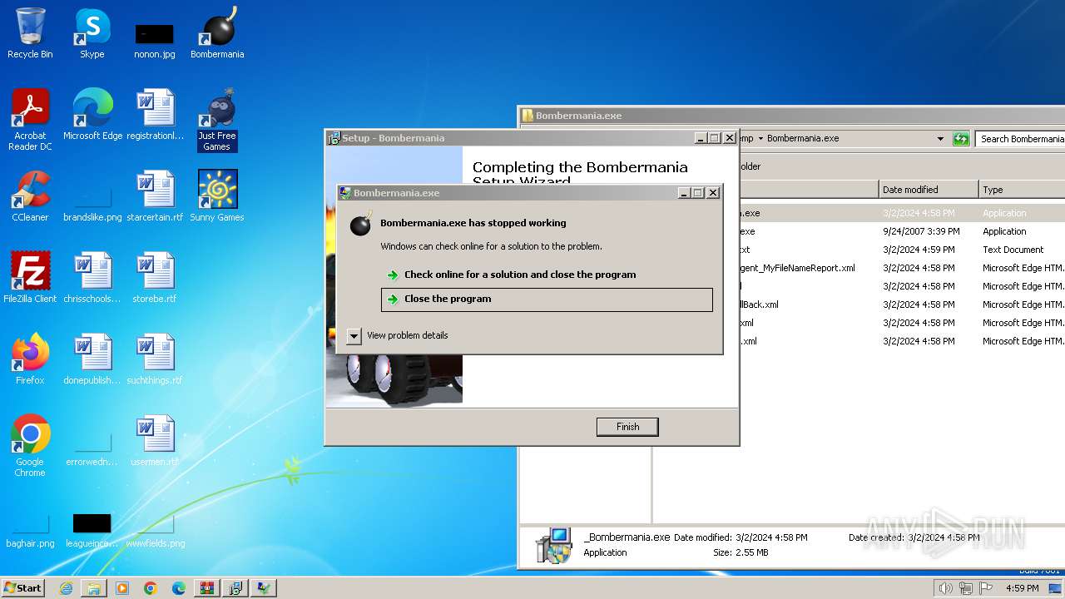The image size is (1065, 599).
Task: Open the Acrobat Reader DC shortcut
Action: 30,120
